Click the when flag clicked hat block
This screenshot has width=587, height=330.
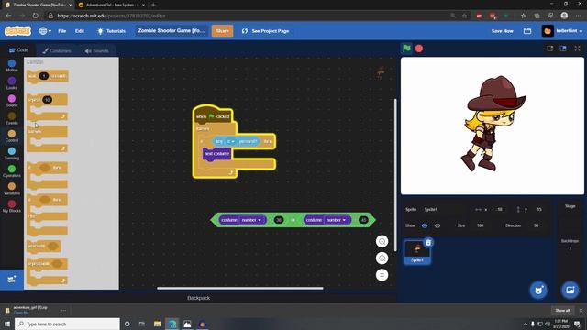pyautogui.click(x=213, y=115)
